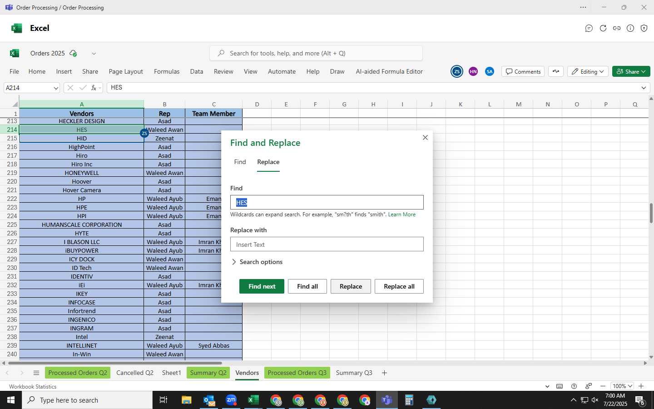Open the Share dropdown button
Viewport: 654px width, 409px height.
631,71
